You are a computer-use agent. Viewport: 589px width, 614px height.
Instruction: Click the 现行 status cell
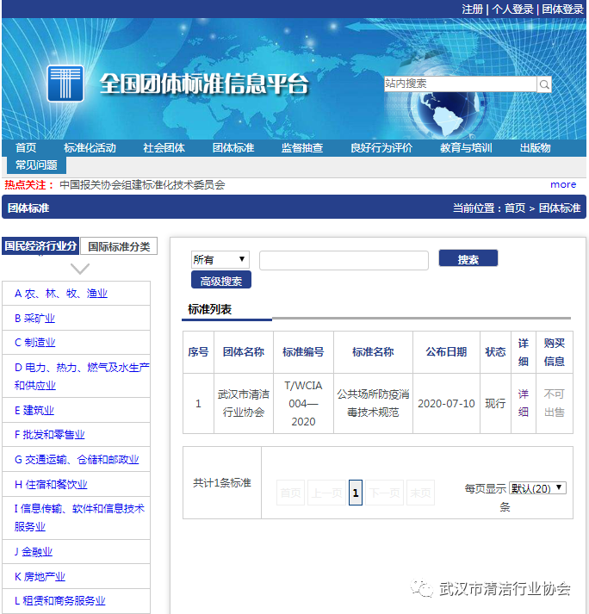click(x=495, y=403)
